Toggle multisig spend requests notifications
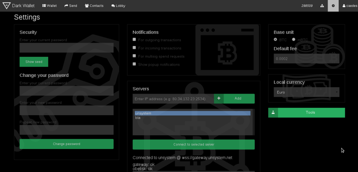The height and width of the screenshot is (172, 358). pyautogui.click(x=134, y=56)
